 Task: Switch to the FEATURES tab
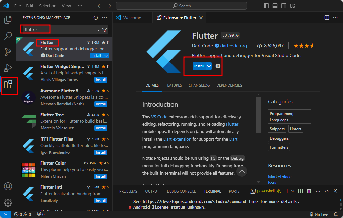(174, 85)
